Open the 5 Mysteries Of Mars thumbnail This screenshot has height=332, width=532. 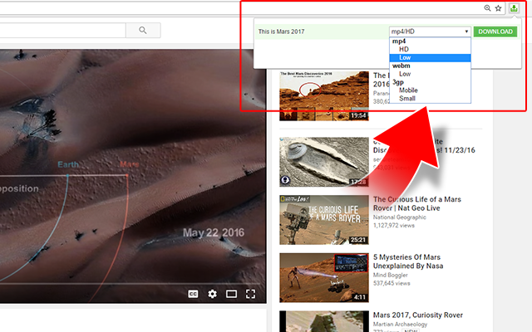(x=324, y=277)
